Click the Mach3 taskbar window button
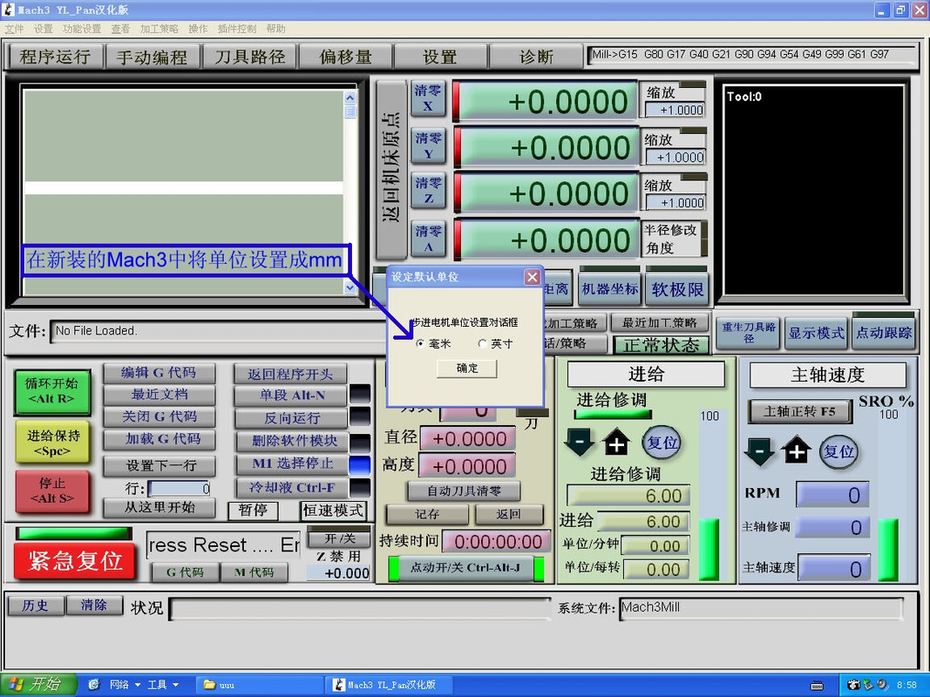The height and width of the screenshot is (697, 930). tap(389, 685)
